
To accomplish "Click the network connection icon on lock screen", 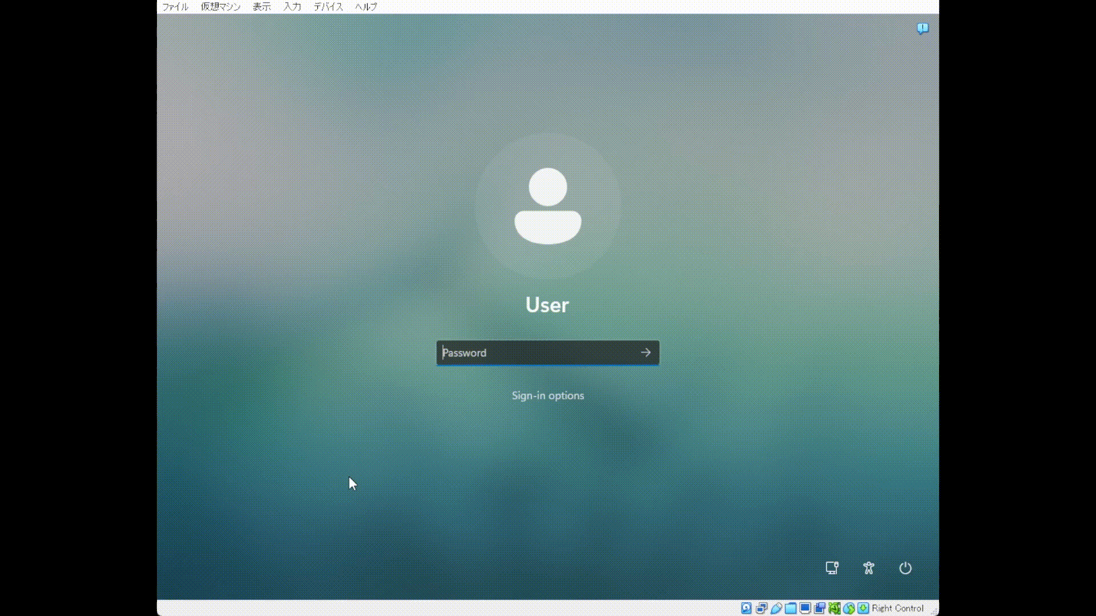I will [832, 568].
